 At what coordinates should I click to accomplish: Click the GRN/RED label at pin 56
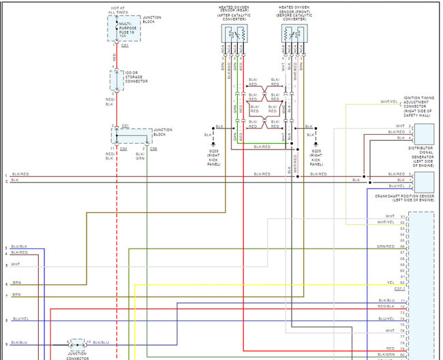point(386,246)
